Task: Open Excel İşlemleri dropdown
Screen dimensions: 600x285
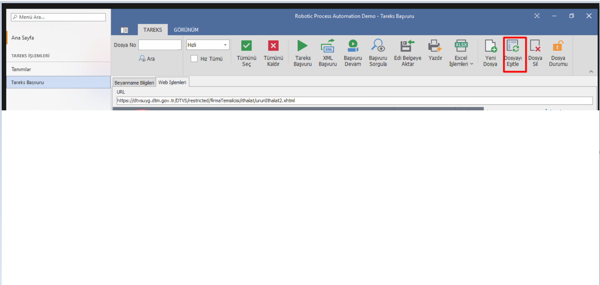Action: (x=461, y=53)
